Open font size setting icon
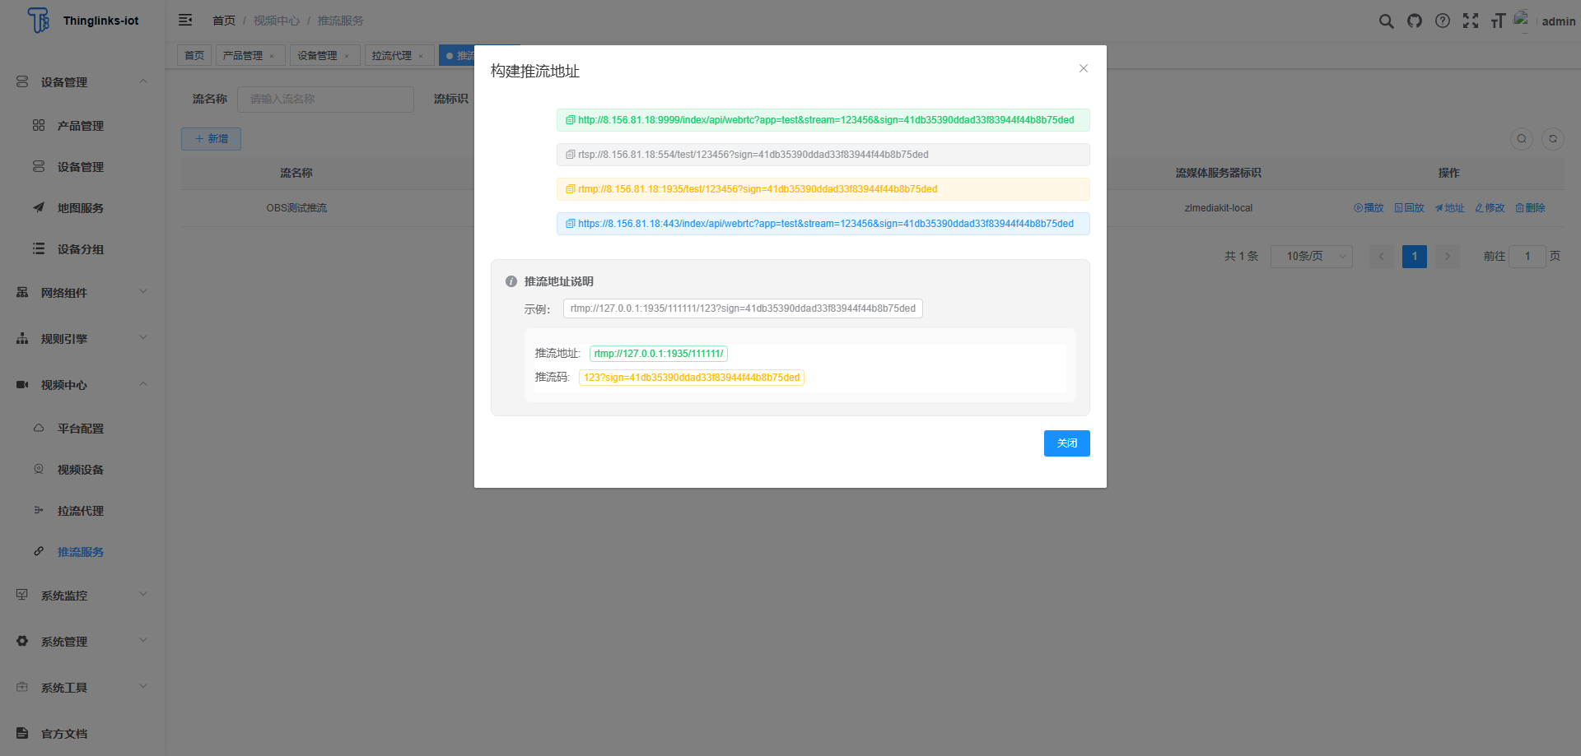Viewport: 1581px width, 756px height. click(x=1498, y=21)
